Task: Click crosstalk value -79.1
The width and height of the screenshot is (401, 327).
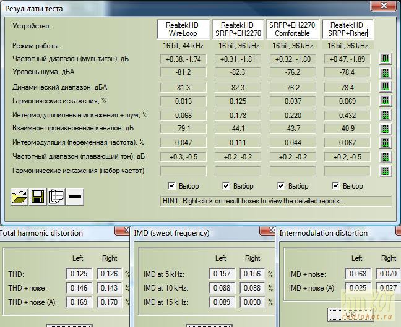Action: point(183,128)
